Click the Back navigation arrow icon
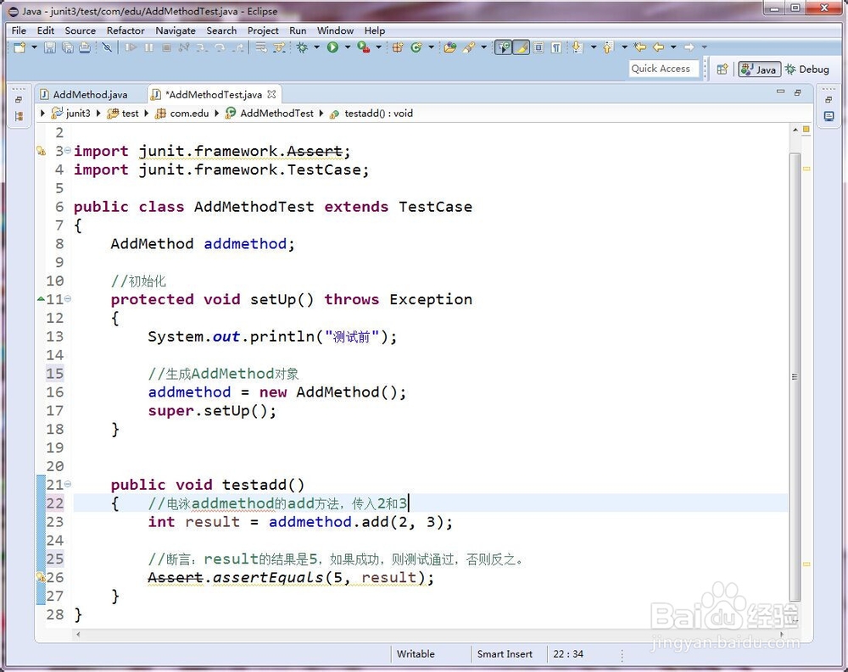Viewport: 848px width, 672px height. coord(658,47)
